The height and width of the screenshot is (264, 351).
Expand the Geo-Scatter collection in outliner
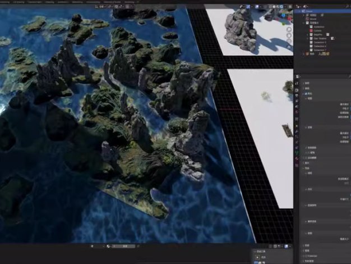(x=308, y=38)
